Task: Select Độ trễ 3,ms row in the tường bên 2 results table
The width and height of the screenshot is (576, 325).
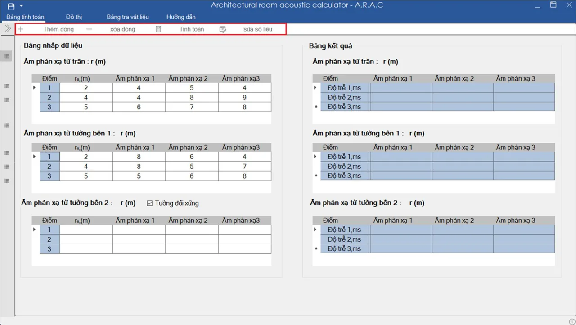Action: (345, 249)
